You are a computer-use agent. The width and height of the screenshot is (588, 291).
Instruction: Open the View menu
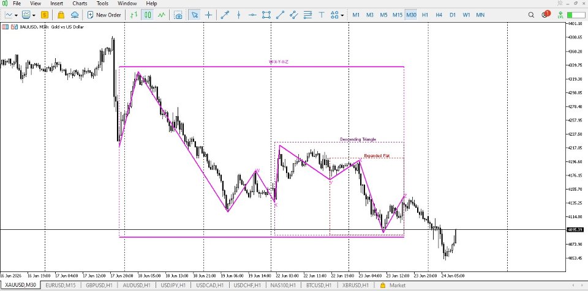point(36,4)
